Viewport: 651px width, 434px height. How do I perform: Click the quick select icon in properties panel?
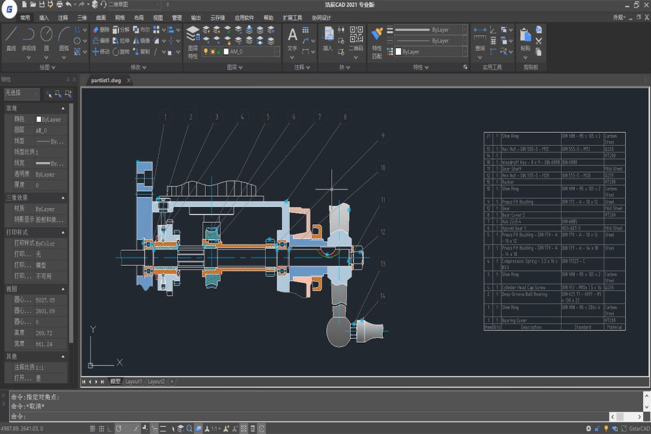click(68, 94)
